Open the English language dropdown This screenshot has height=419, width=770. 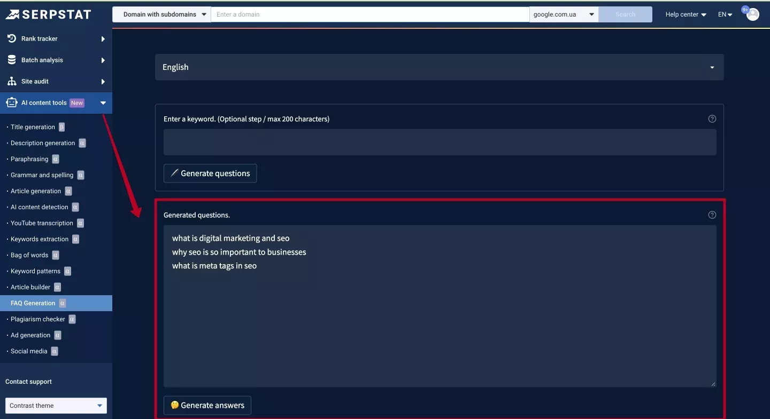(x=440, y=67)
